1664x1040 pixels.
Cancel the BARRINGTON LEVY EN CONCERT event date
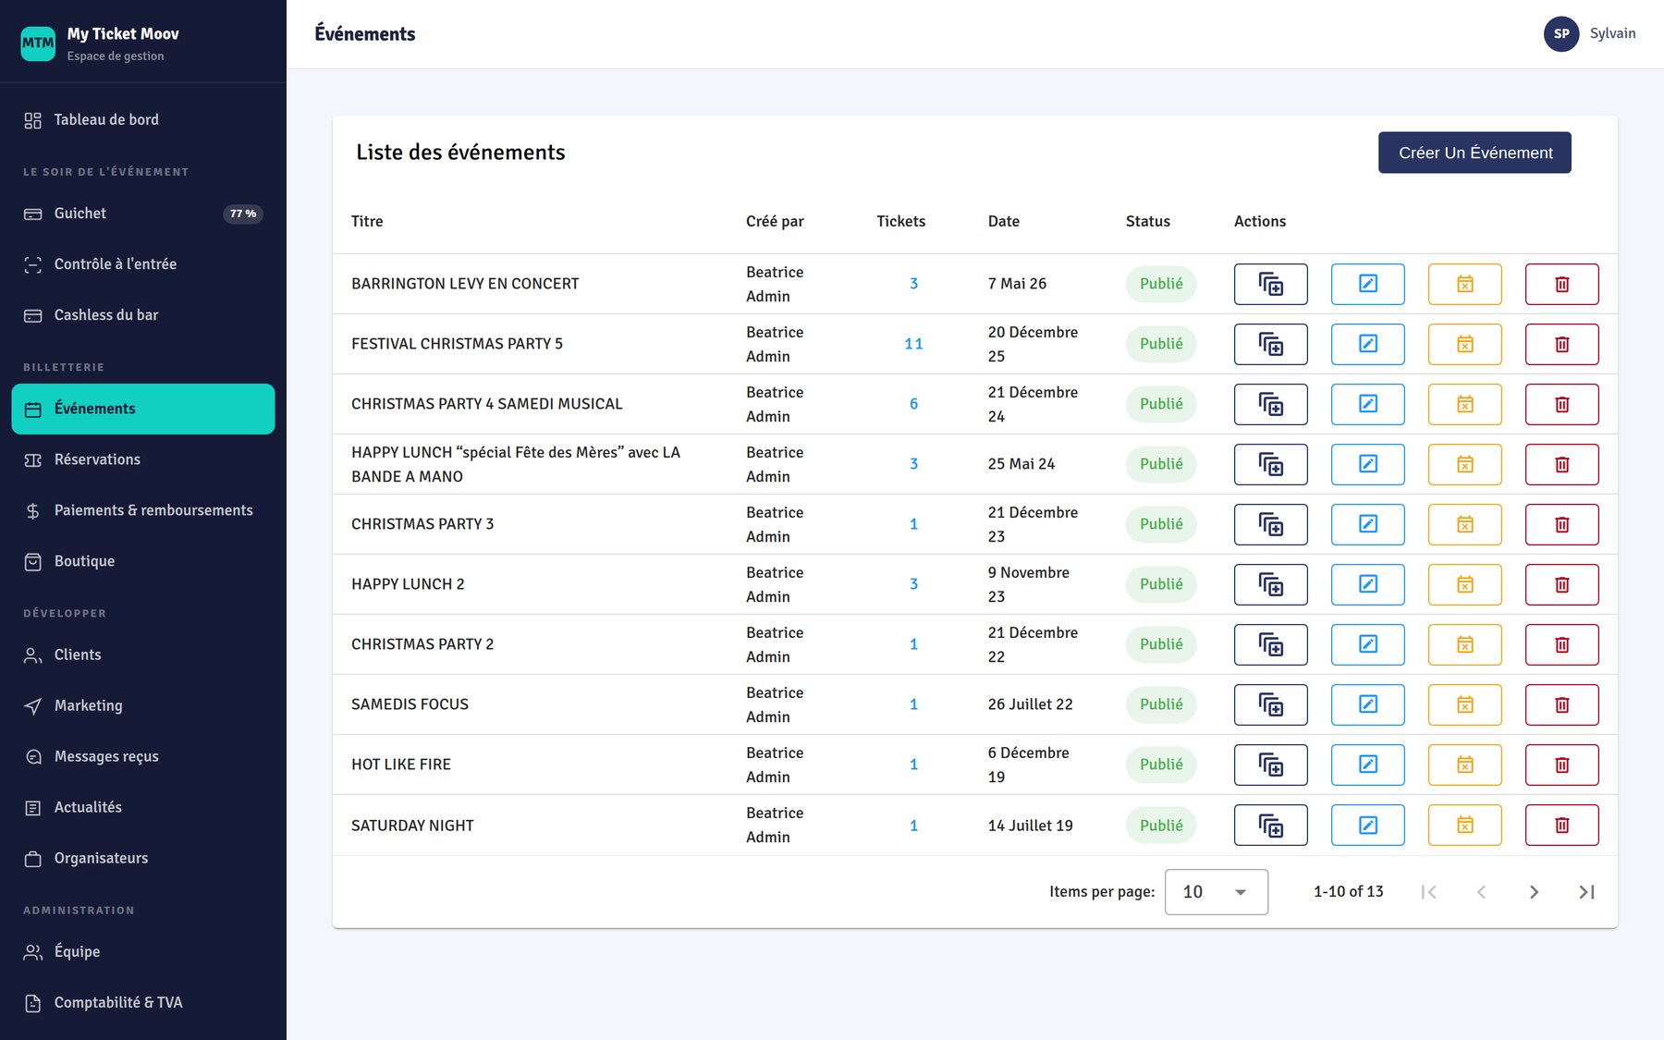(x=1464, y=284)
